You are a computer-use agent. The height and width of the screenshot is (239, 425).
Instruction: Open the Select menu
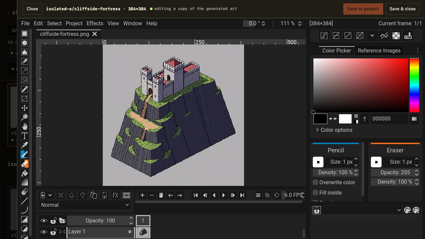pyautogui.click(x=54, y=23)
